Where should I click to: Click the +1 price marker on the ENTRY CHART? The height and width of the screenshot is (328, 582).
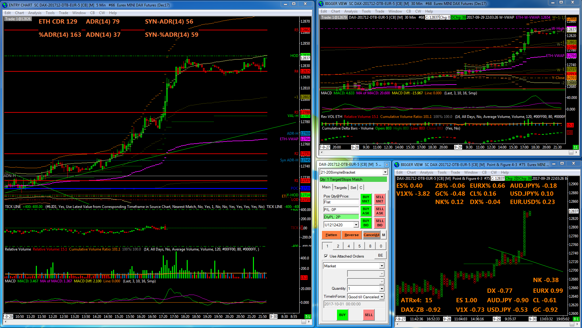pyautogui.click(x=305, y=97)
